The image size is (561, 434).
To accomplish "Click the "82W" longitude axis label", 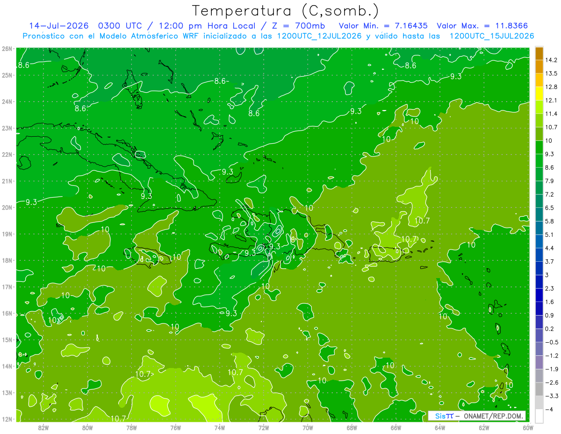I will pyautogui.click(x=43, y=427).
